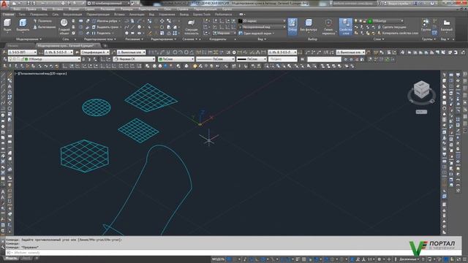Click the ribbon minimize toggle icon
The image size is (468, 263).
click(x=241, y=15)
